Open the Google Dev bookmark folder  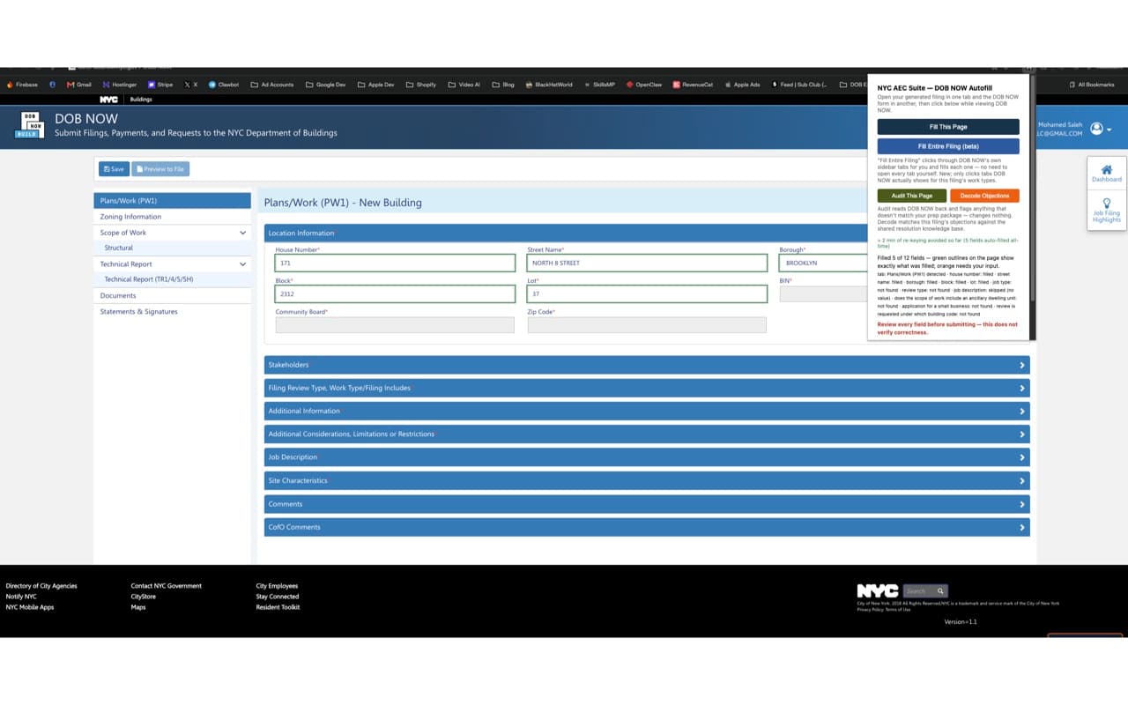point(325,85)
